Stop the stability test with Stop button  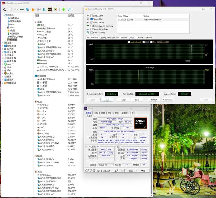pyautogui.click(x=107, y=100)
